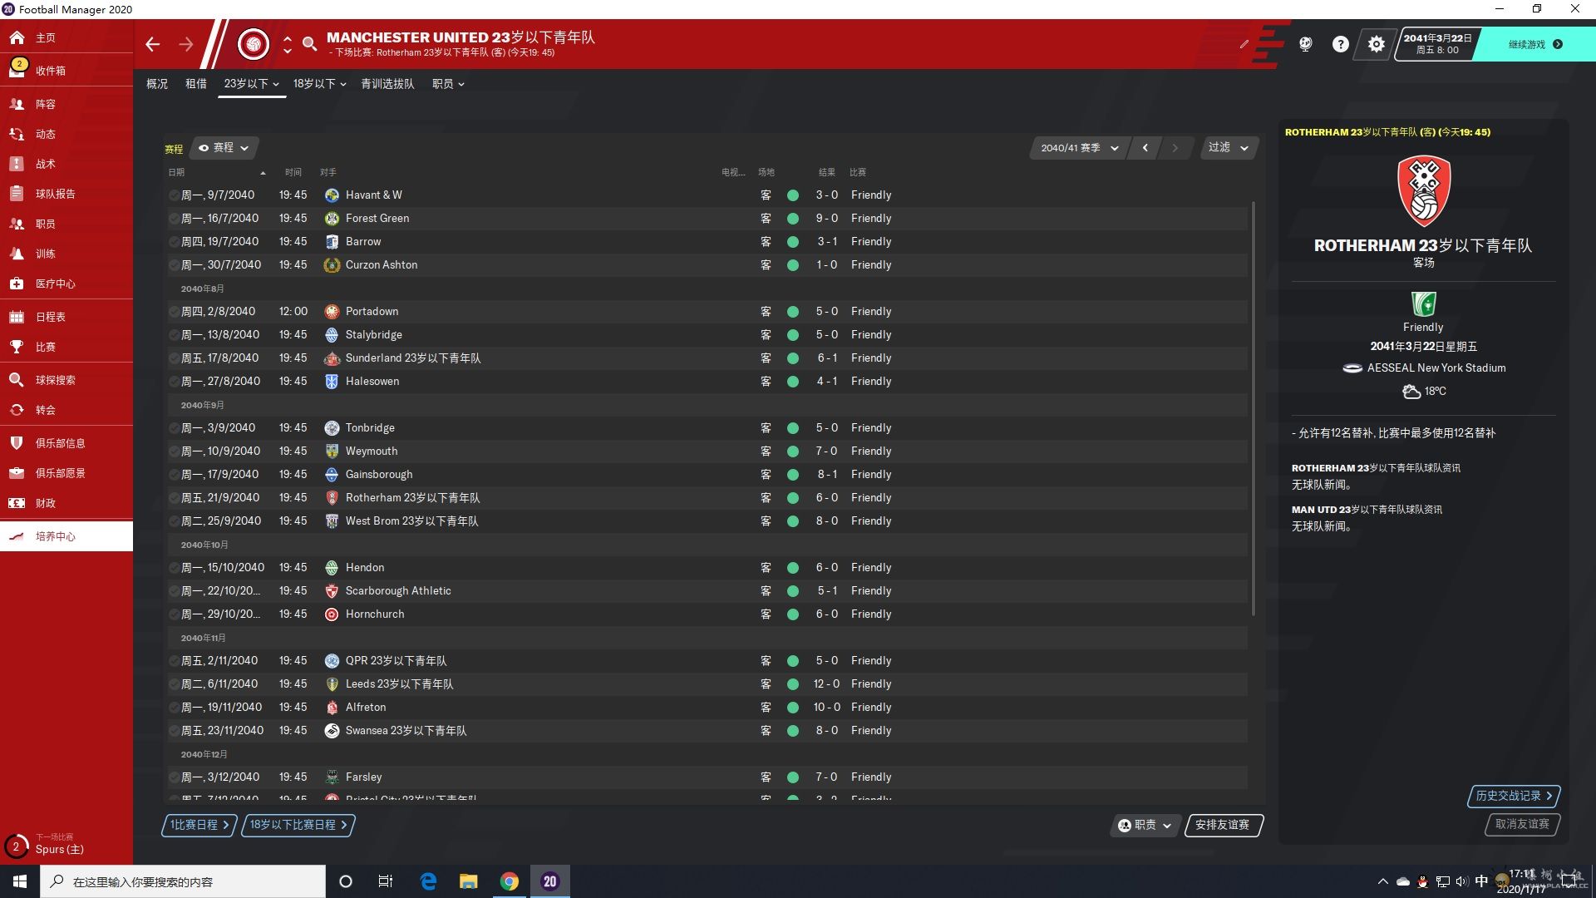1596x898 pixels.
Task: Open 比赛 competitions in sidebar
Action: click(x=66, y=347)
